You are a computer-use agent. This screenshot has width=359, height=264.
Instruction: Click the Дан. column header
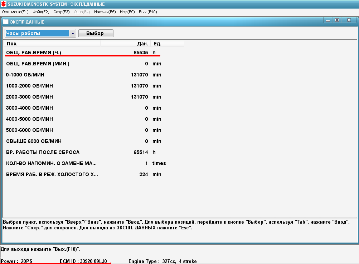(x=126, y=44)
